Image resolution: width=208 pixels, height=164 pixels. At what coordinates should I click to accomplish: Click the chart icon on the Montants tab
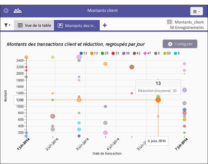pyautogui.click(x=60, y=26)
